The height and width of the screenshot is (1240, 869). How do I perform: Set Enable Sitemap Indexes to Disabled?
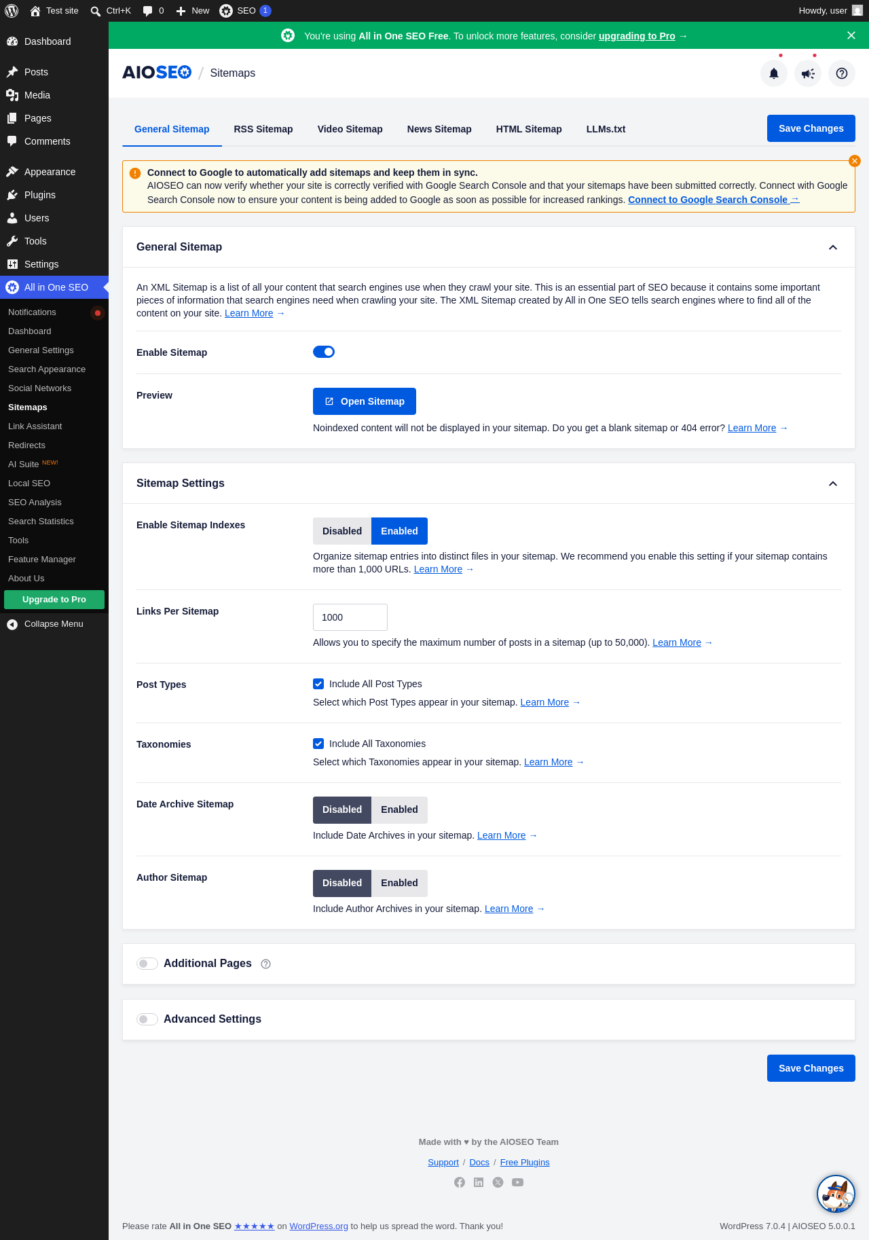(342, 531)
